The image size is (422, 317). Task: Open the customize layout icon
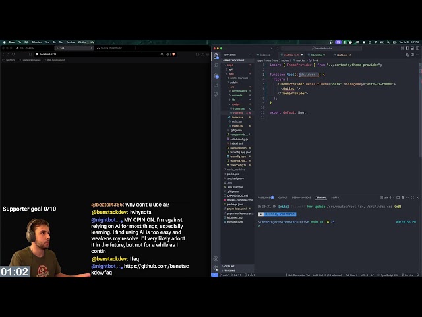point(402,48)
